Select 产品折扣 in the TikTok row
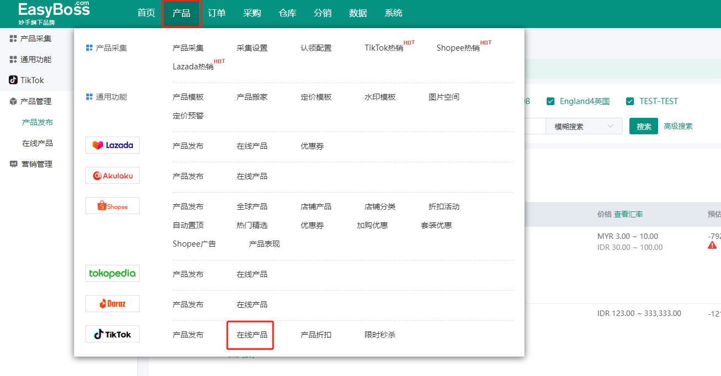Screen dimensions: 721x376 click(316, 335)
